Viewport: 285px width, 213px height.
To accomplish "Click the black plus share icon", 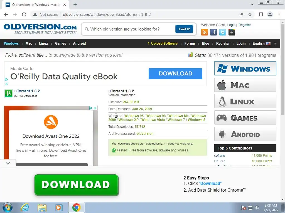I will pyautogui.click(x=232, y=32).
